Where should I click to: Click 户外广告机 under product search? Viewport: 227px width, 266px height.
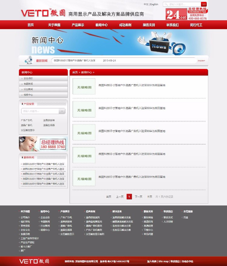[x=26, y=120]
